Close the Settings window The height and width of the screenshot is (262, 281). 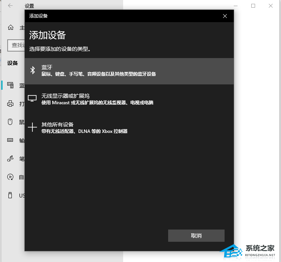point(270,6)
